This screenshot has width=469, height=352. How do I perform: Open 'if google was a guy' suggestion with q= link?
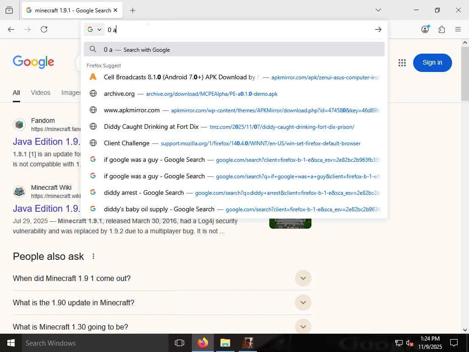tap(234, 176)
